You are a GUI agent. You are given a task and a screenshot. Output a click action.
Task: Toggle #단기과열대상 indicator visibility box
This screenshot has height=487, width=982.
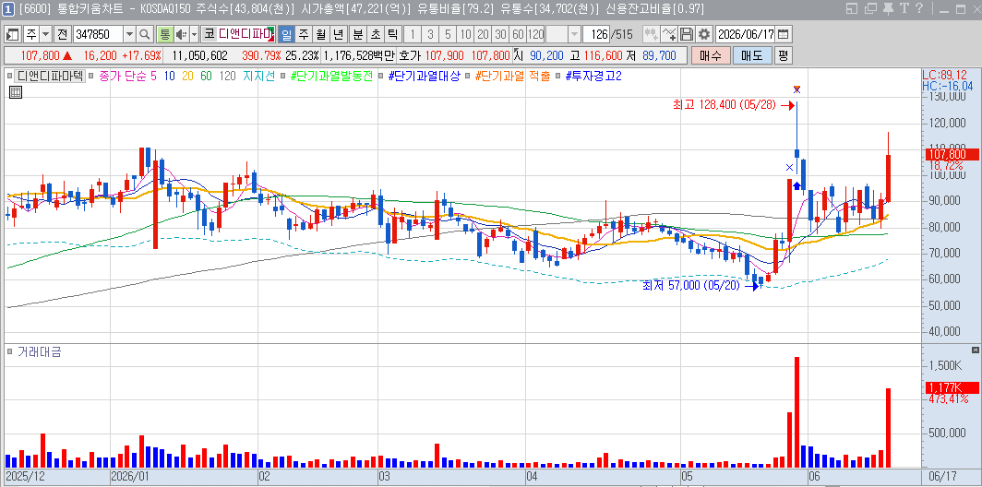point(380,76)
